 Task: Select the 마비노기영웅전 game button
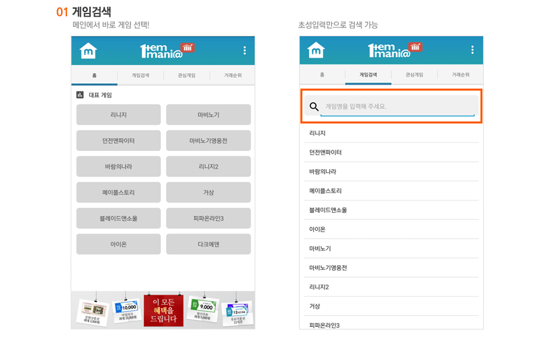tap(208, 141)
